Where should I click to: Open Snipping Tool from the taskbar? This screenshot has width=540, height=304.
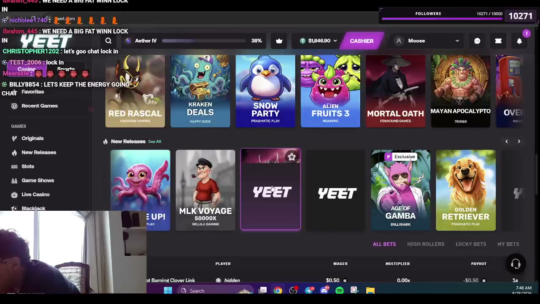(354, 290)
